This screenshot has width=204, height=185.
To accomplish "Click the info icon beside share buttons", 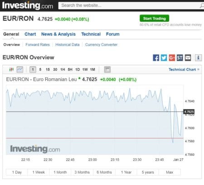I will (198, 58).
